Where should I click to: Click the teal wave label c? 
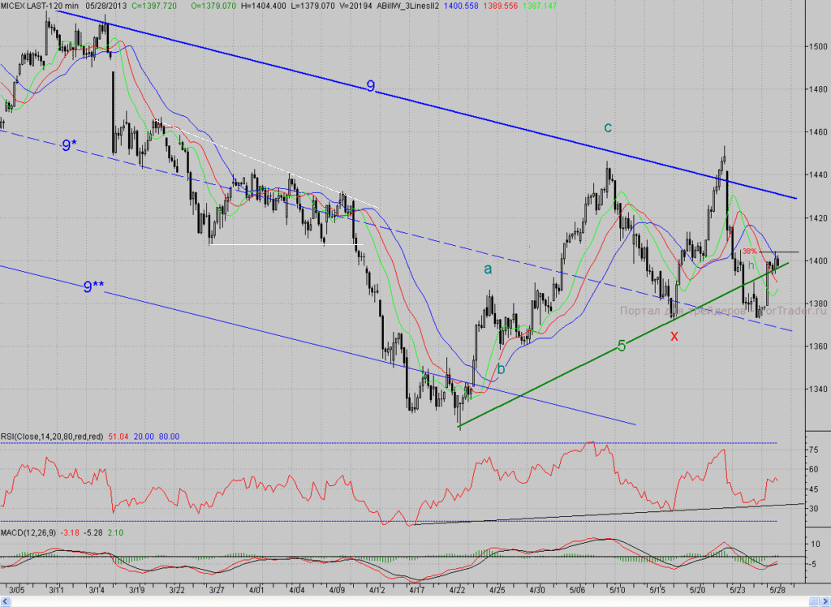point(608,127)
